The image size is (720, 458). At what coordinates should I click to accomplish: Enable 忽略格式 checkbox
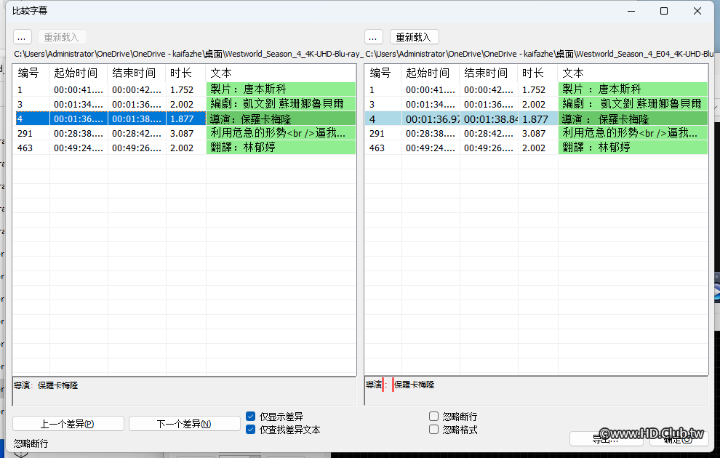(x=433, y=430)
